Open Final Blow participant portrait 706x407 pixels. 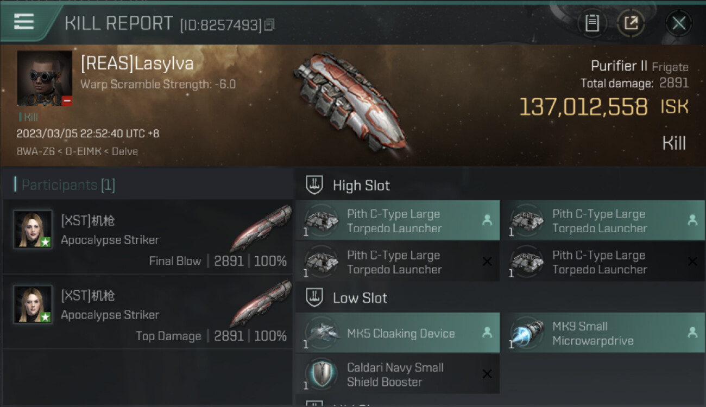pos(33,230)
